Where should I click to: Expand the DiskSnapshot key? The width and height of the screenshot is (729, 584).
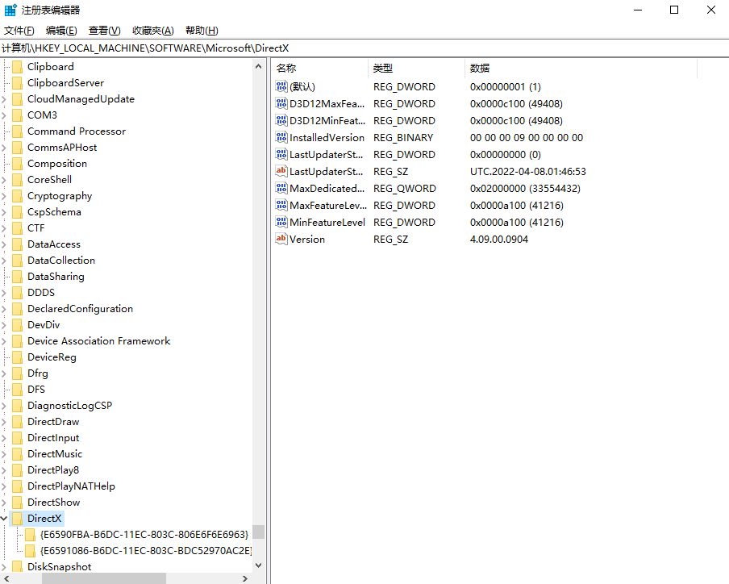click(x=4, y=567)
